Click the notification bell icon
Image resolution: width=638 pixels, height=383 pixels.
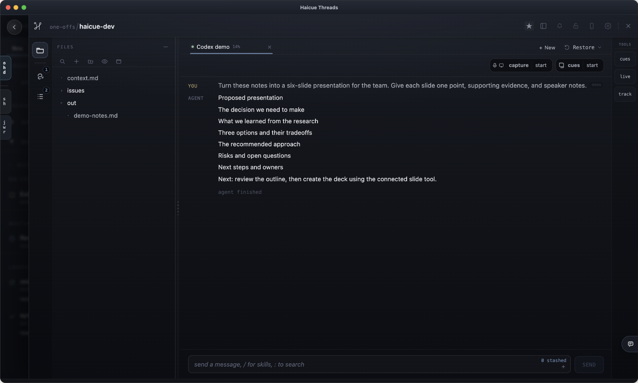559,26
